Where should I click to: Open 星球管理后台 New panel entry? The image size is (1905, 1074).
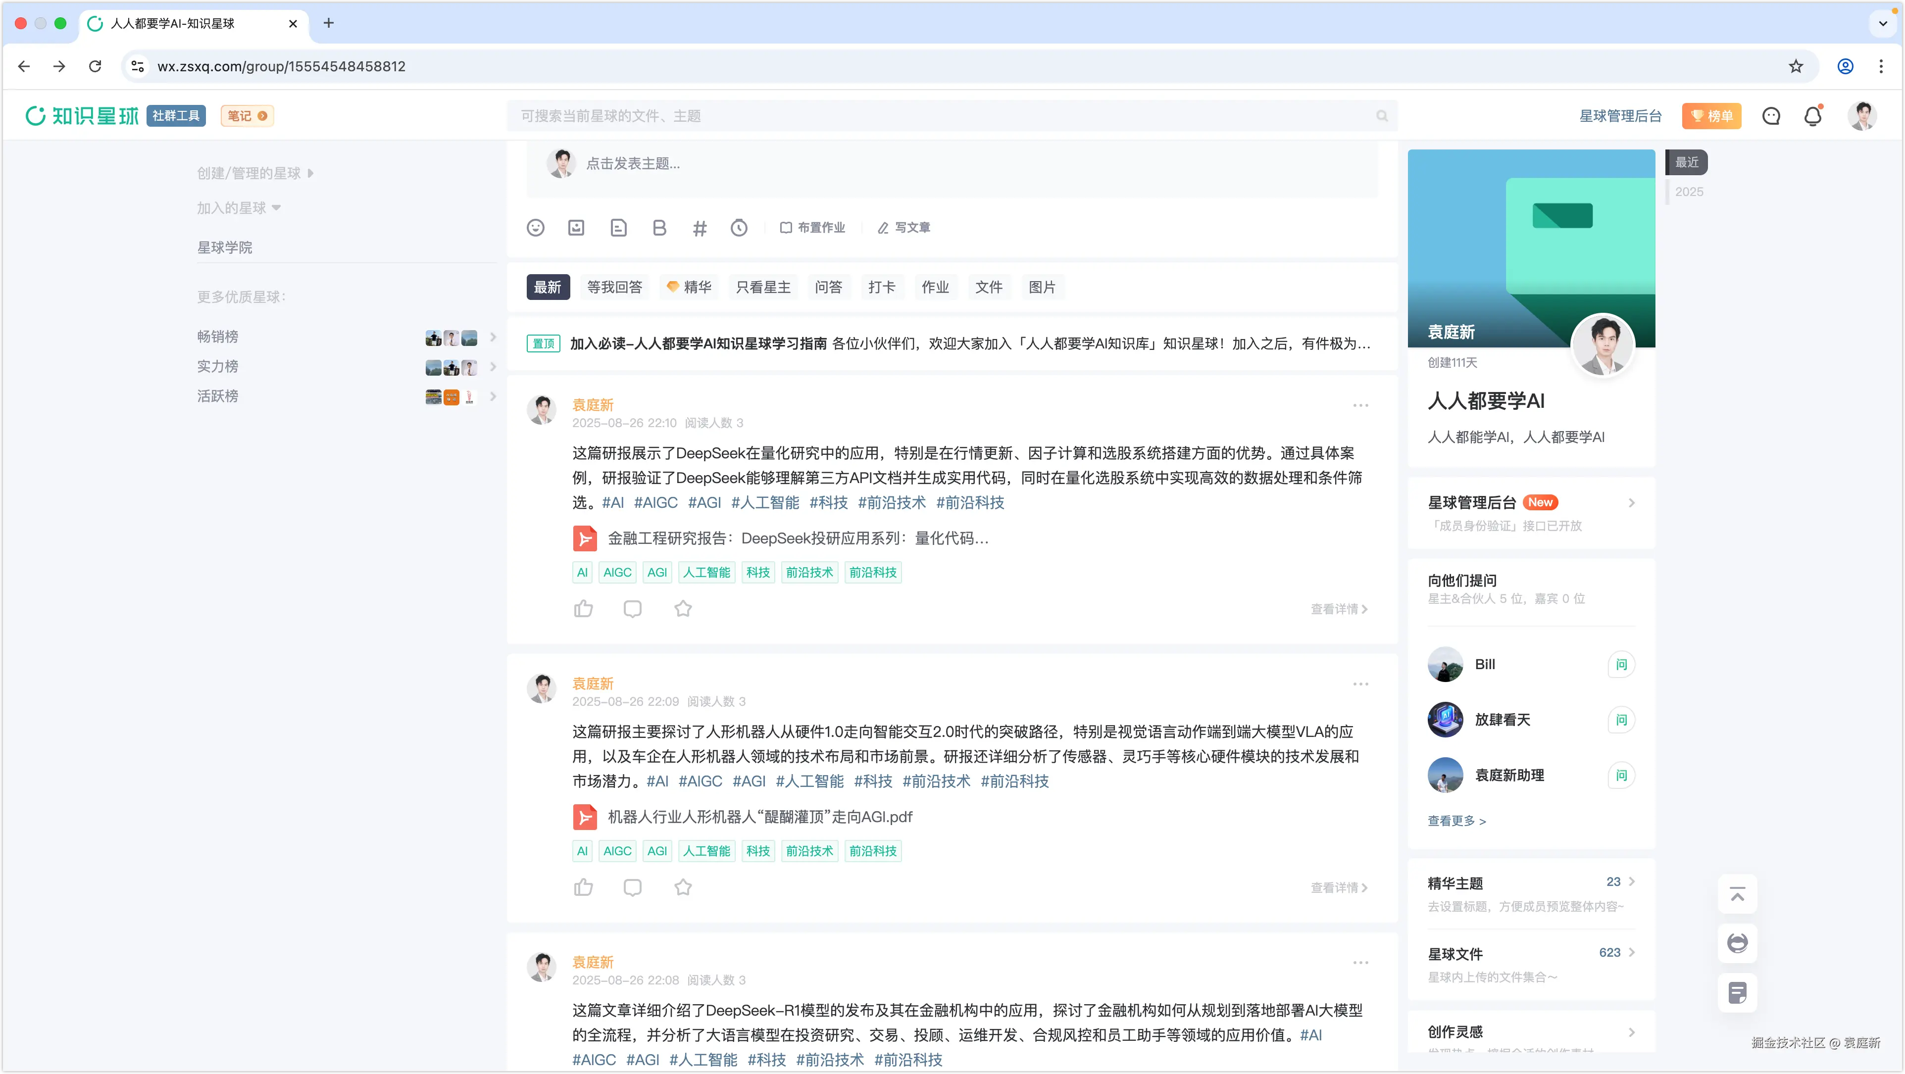1531,513
